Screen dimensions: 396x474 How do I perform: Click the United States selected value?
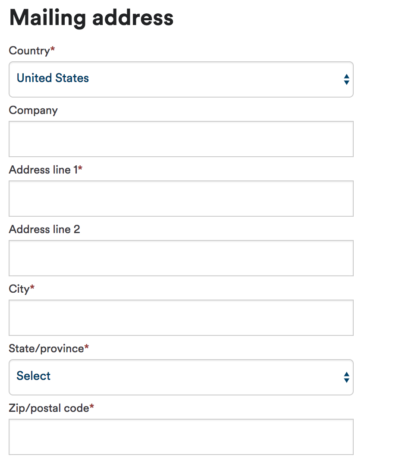pos(53,78)
